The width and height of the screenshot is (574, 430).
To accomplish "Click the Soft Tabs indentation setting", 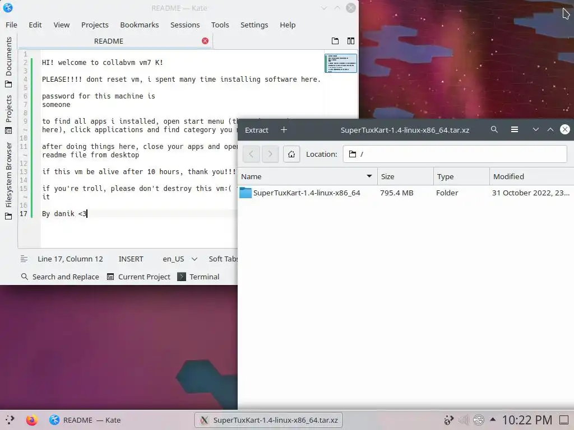I will pyautogui.click(x=223, y=259).
